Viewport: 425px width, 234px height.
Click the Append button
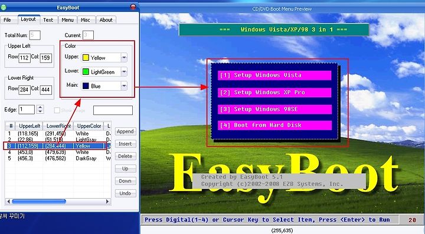[125, 131]
